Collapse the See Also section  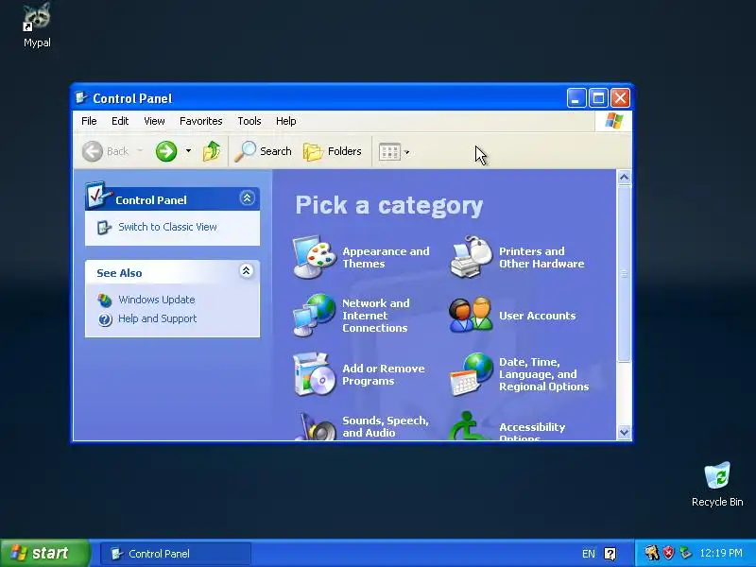[x=246, y=271]
